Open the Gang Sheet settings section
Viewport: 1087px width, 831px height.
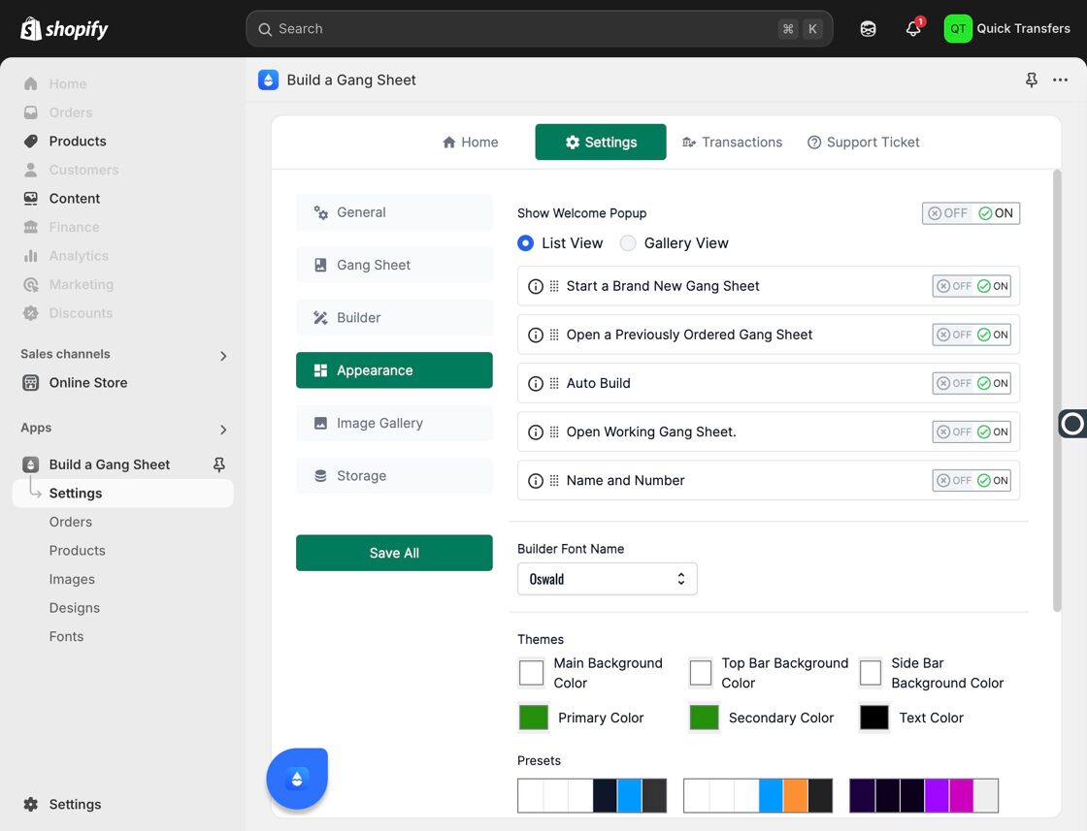[x=394, y=266]
